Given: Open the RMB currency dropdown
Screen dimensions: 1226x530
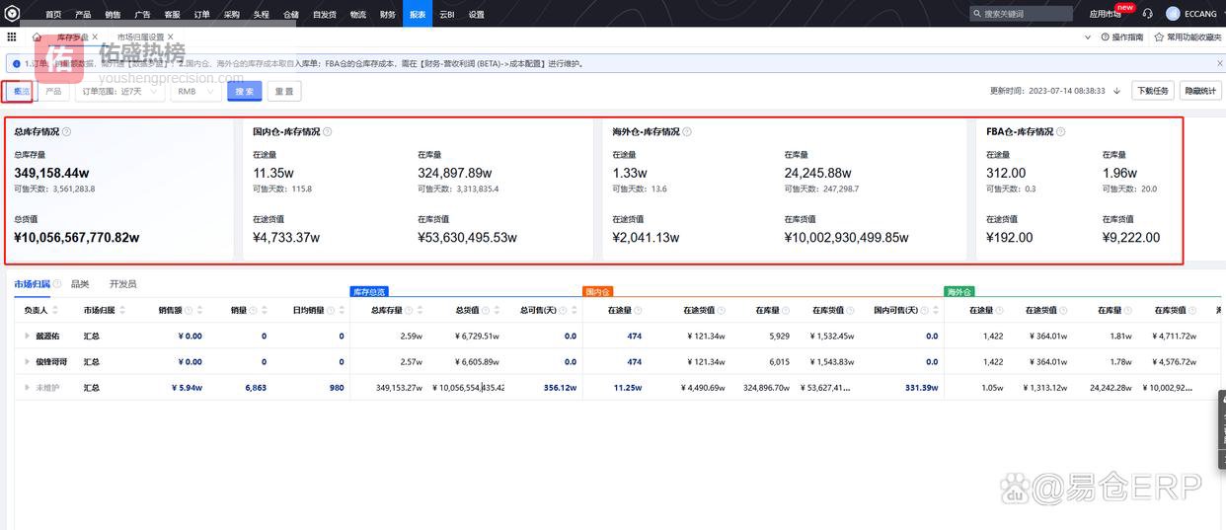Looking at the screenshot, I should pyautogui.click(x=195, y=91).
